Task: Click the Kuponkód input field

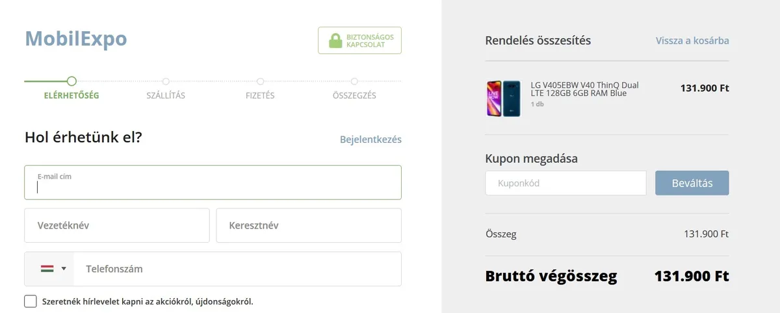Action: (565, 183)
